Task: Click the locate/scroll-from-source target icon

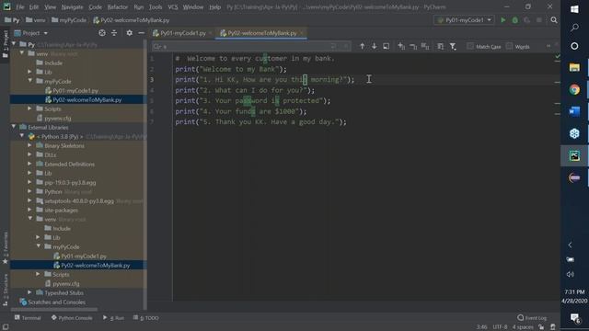Action: coord(102,33)
